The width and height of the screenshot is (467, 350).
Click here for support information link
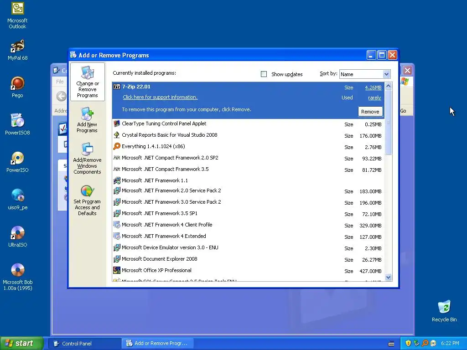[x=160, y=98]
